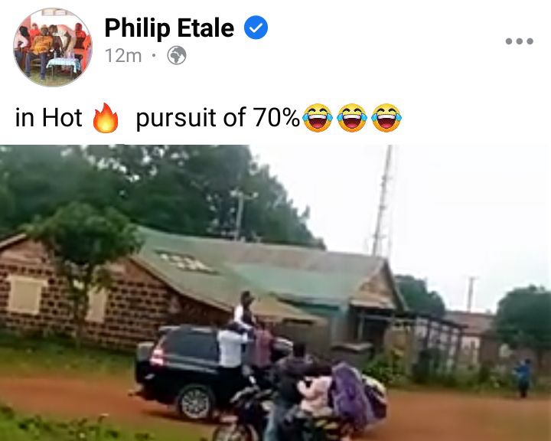
Task: Click the motorcycle riders in the video
Action: coord(305,394)
